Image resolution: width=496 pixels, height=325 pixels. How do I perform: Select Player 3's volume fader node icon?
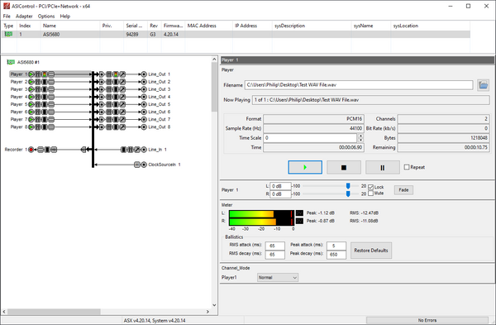(x=38, y=89)
